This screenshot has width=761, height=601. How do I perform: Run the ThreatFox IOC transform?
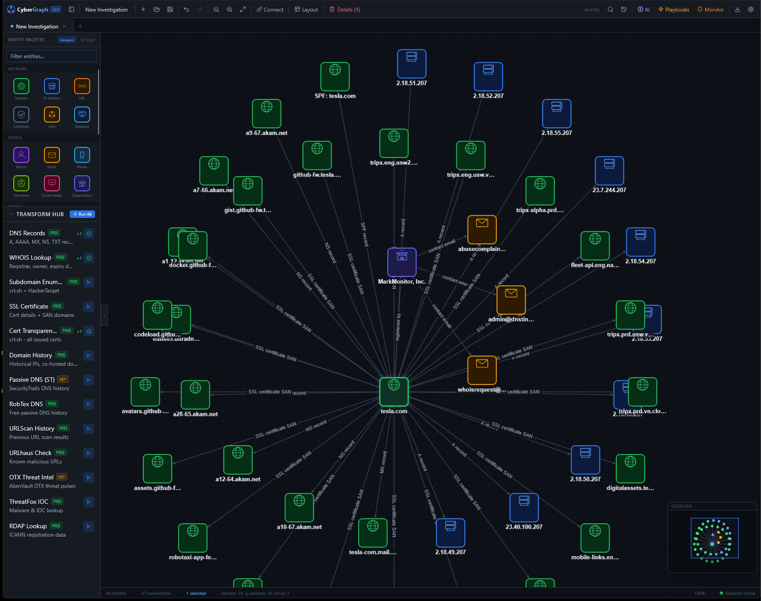click(89, 502)
